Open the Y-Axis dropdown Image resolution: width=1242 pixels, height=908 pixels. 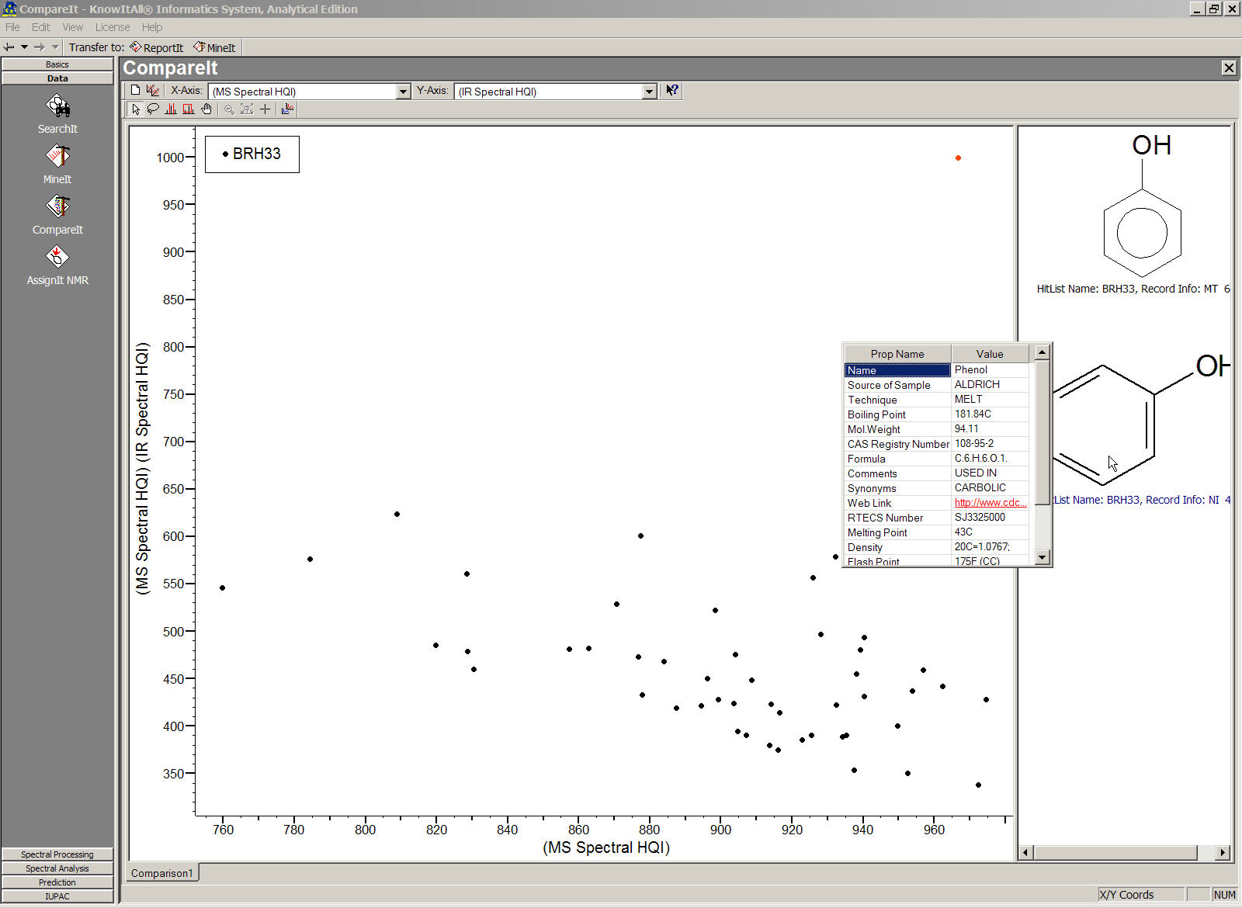point(649,92)
